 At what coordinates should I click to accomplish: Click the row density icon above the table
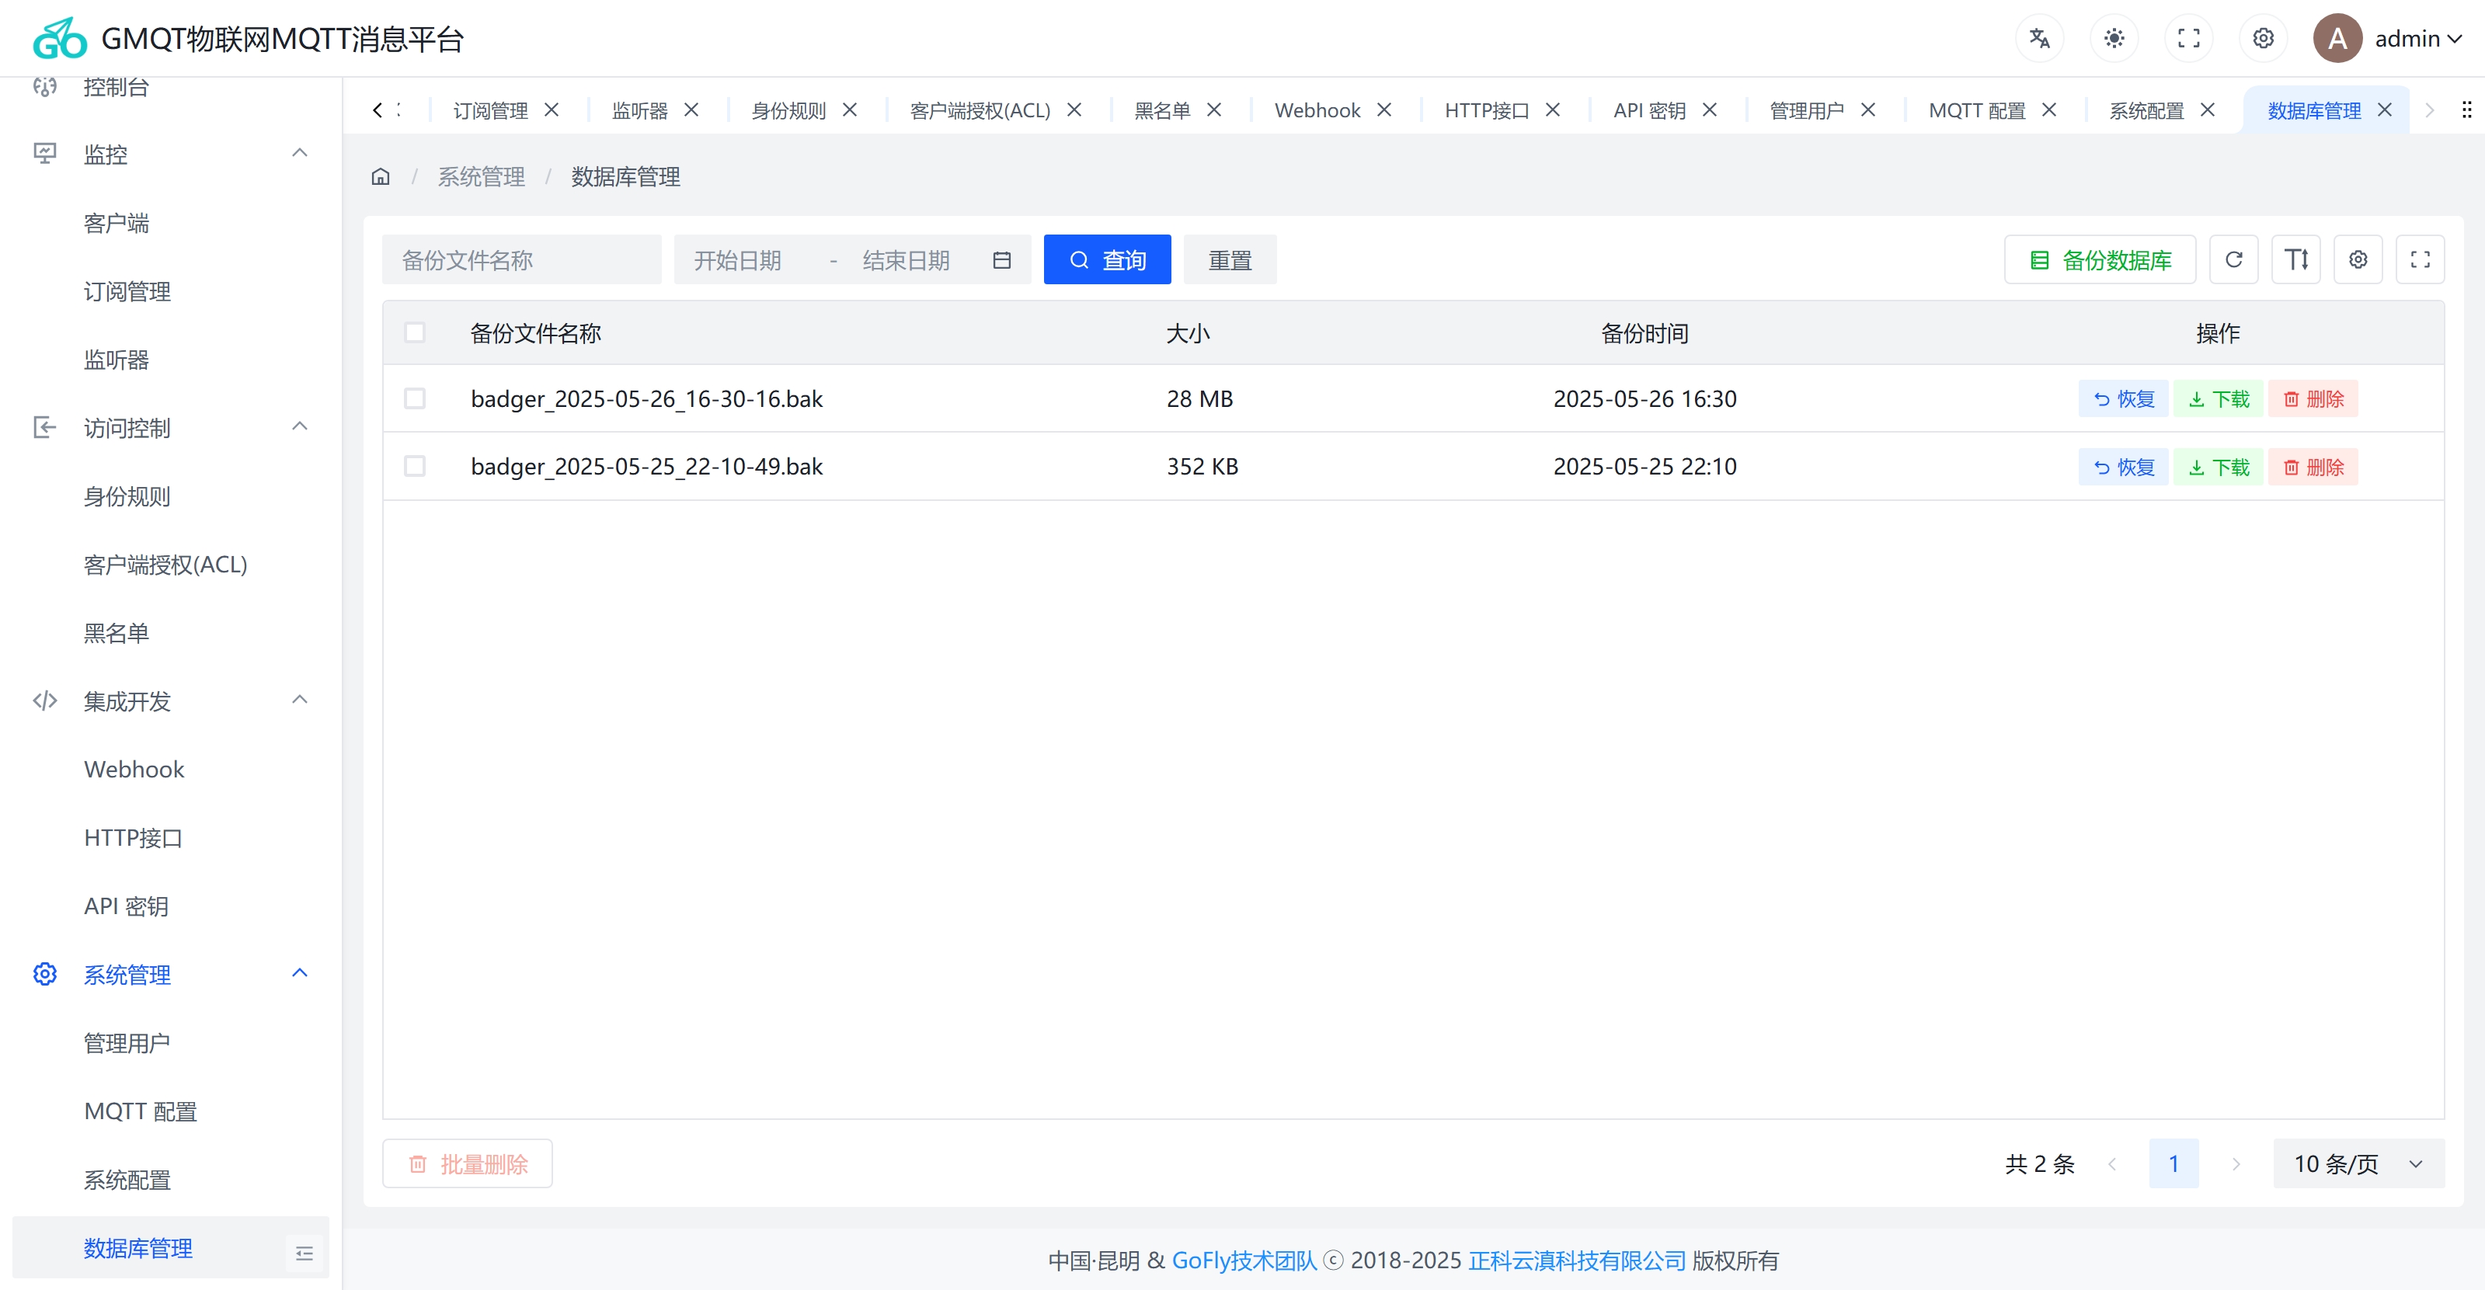coord(2296,259)
